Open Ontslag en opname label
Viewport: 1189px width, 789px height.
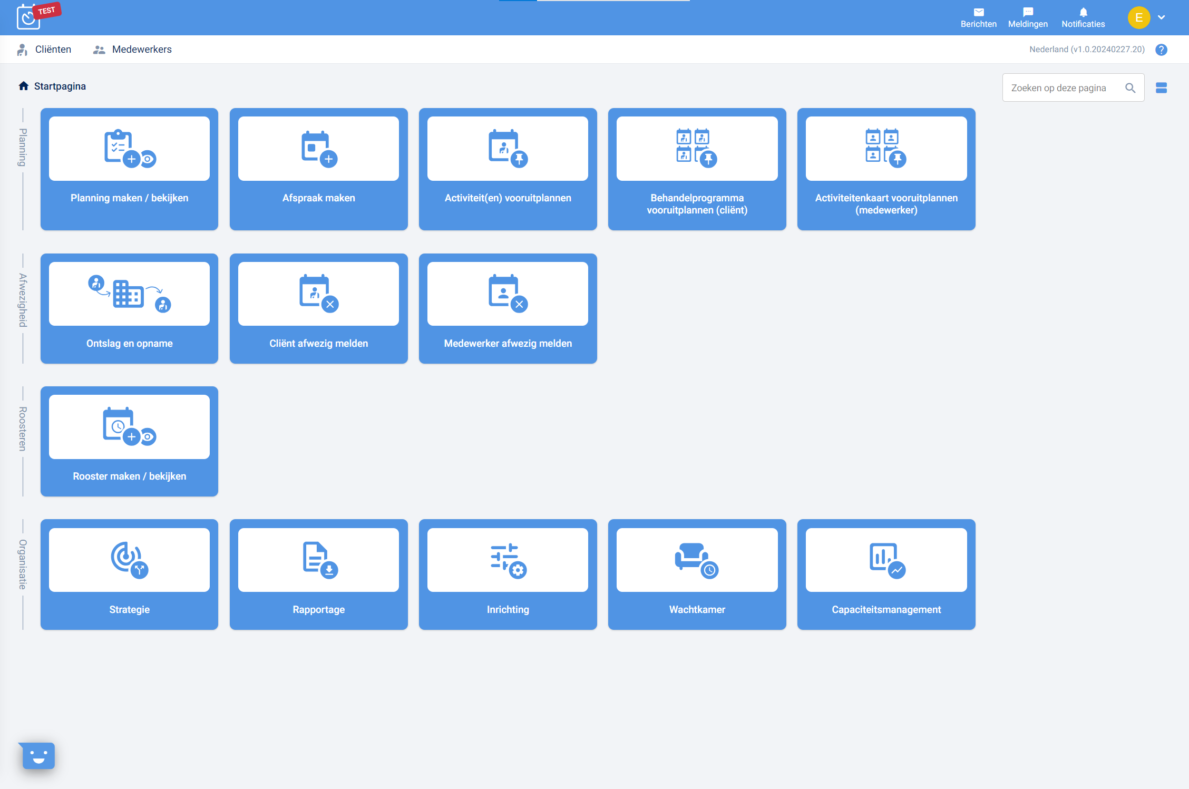pyautogui.click(x=130, y=344)
